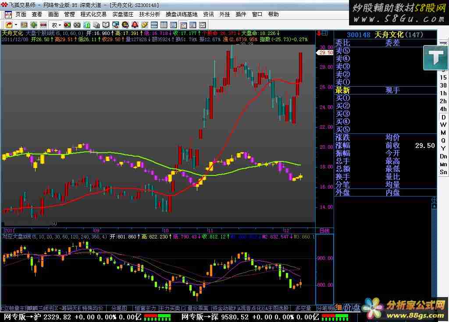The height and width of the screenshot is (322, 449).
Task: Open the 程式化交易 menu
Action: click(x=93, y=14)
